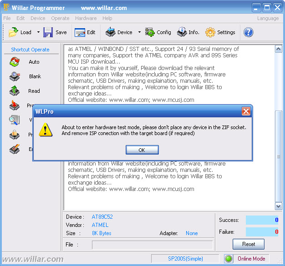Open the Device menu in the menu bar
The image size is (285, 266).
[x=38, y=18]
